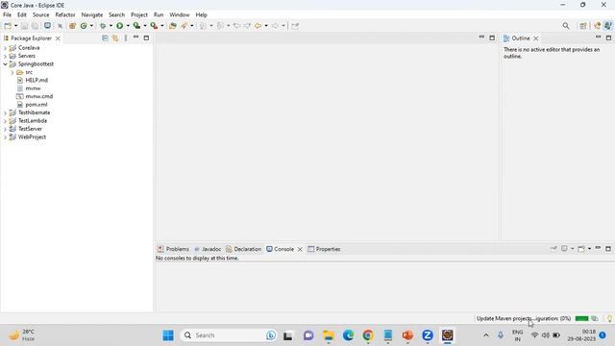Show background operations progress icon
This screenshot has height=346, width=615.
click(595, 318)
